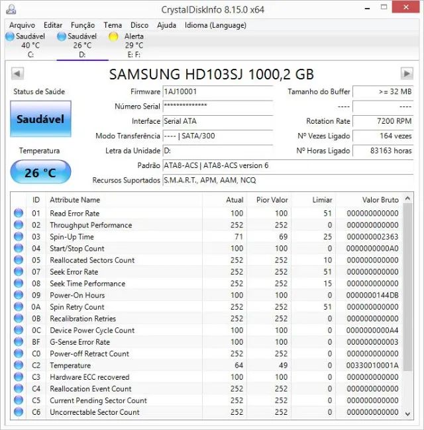
Task: Open the Ajuda menu
Action: point(166,25)
